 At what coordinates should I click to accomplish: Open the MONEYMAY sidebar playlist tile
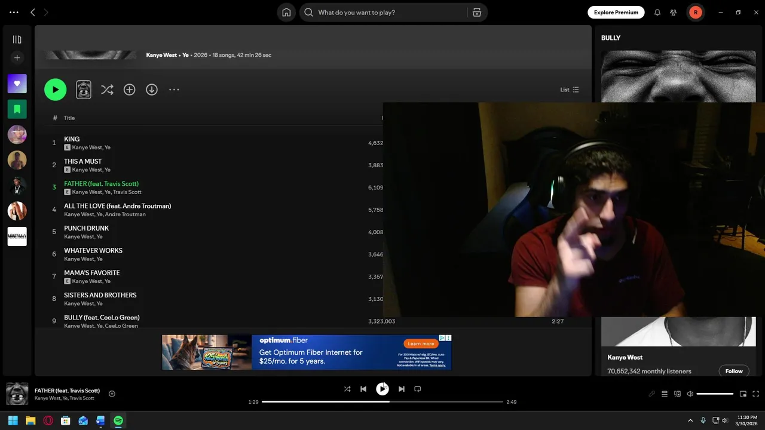tap(17, 236)
